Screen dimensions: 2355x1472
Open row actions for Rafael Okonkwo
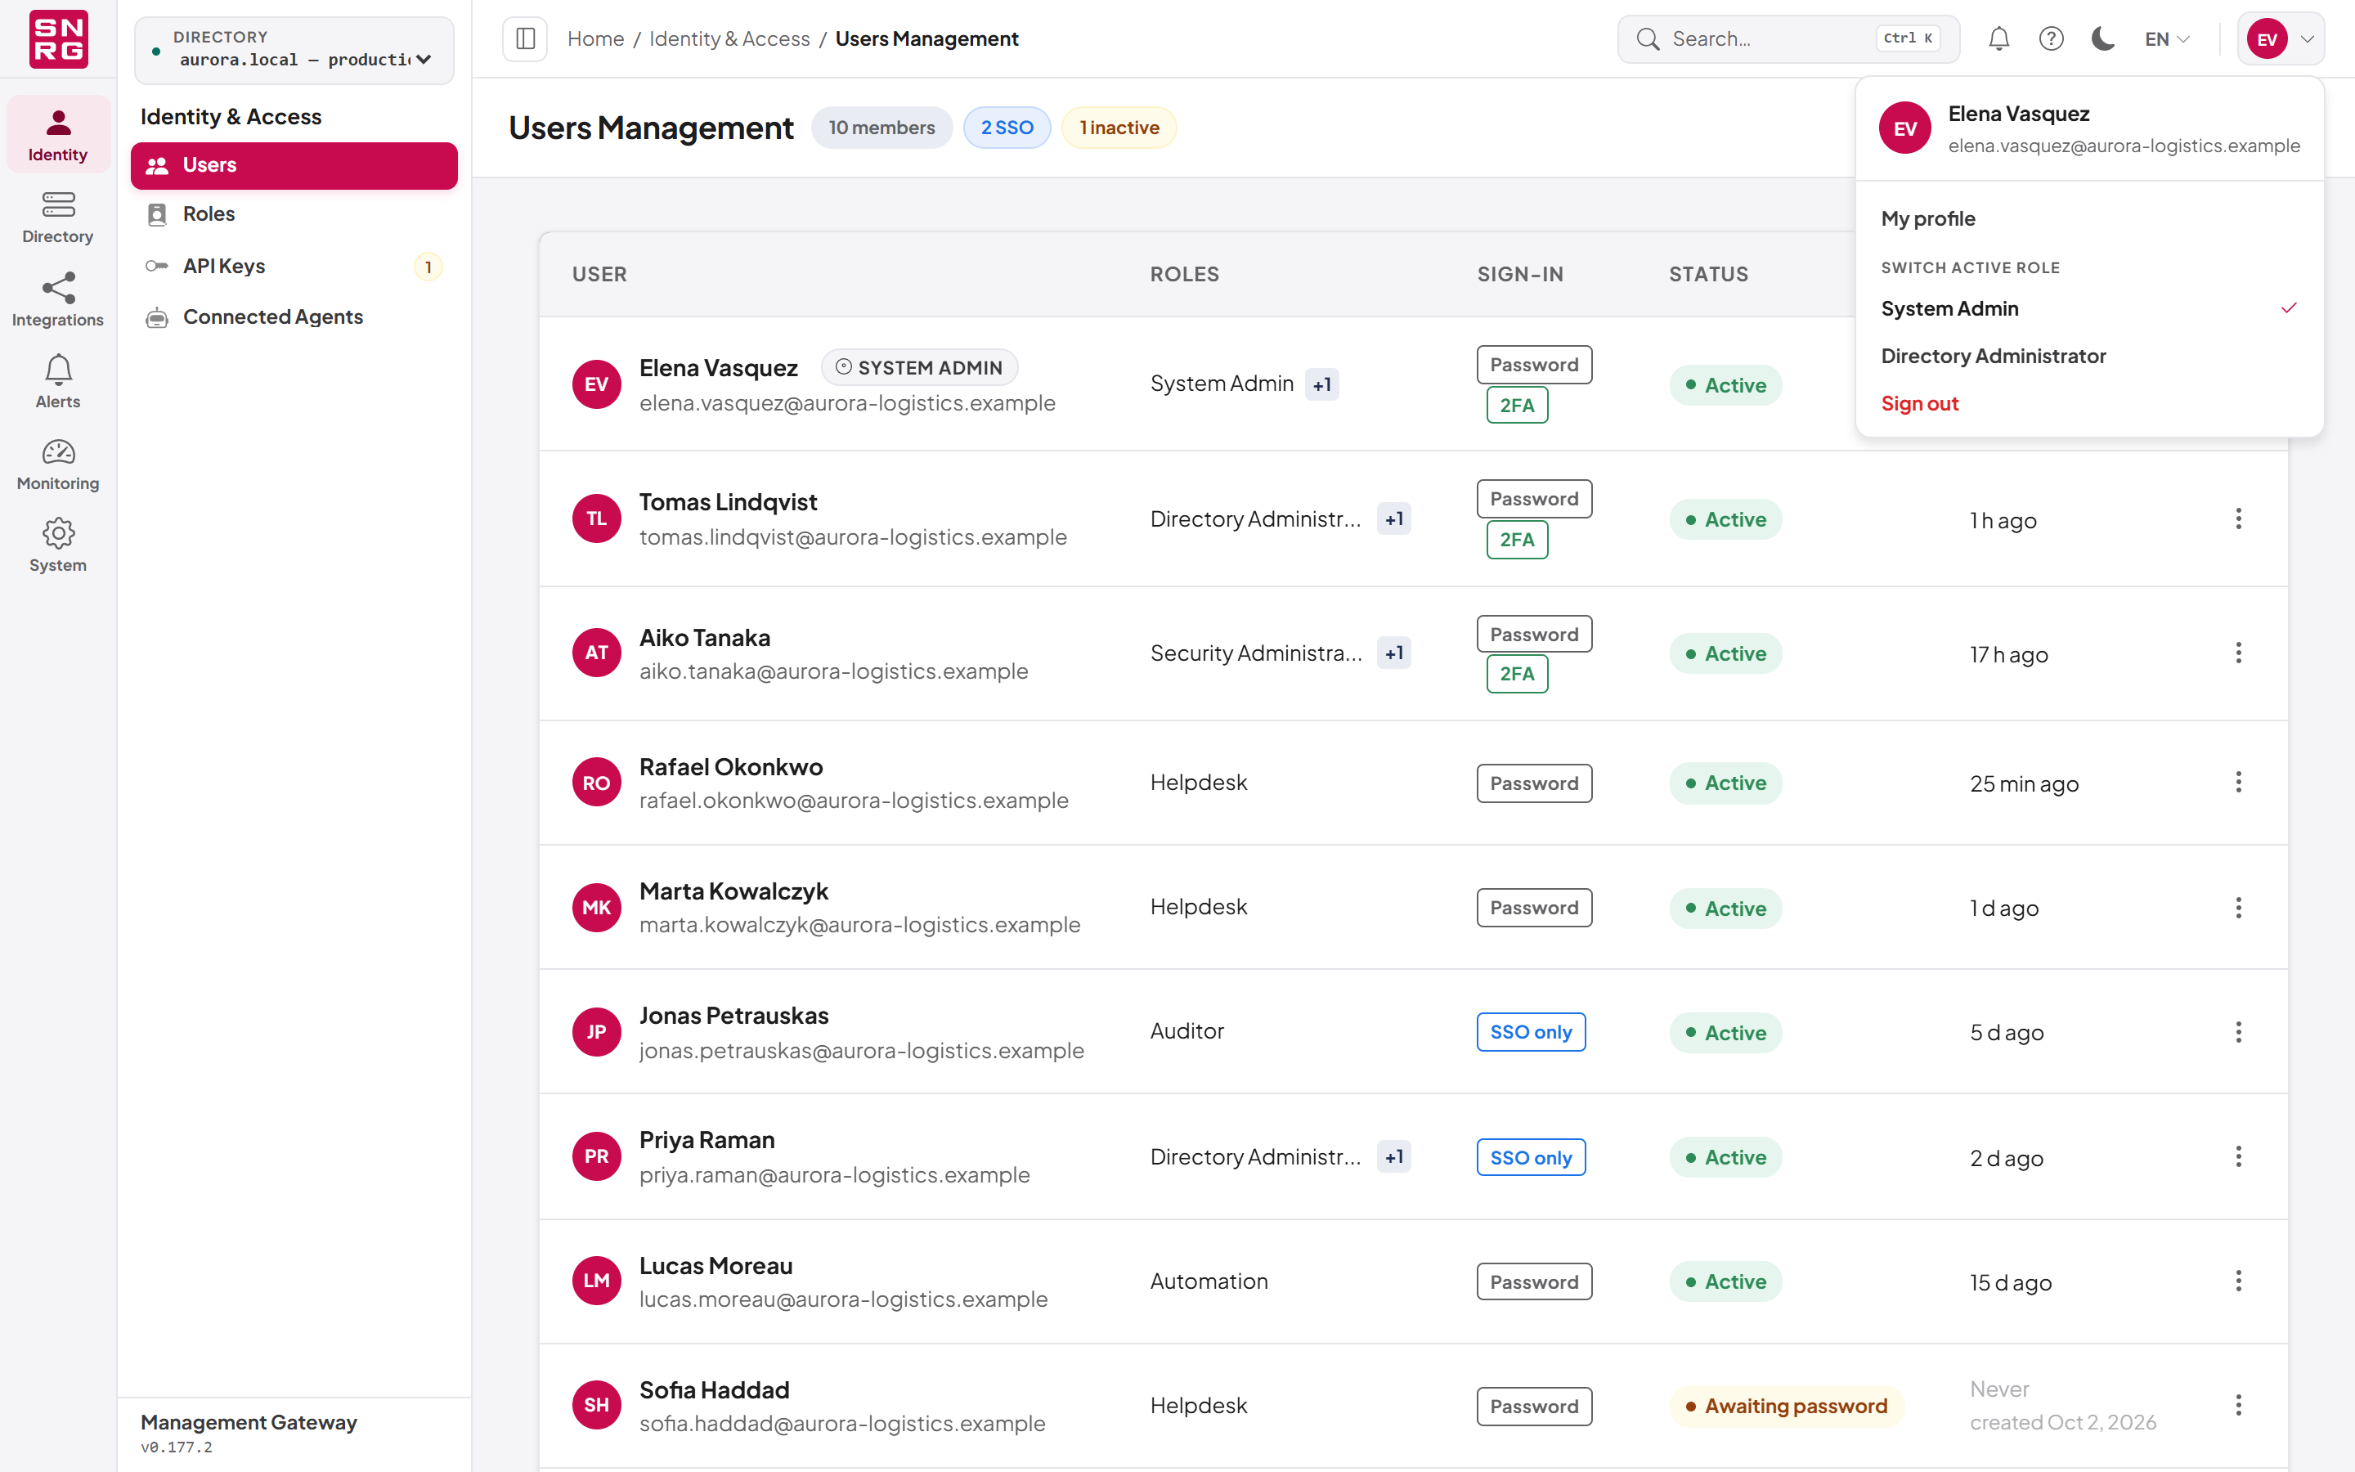[x=2238, y=783]
